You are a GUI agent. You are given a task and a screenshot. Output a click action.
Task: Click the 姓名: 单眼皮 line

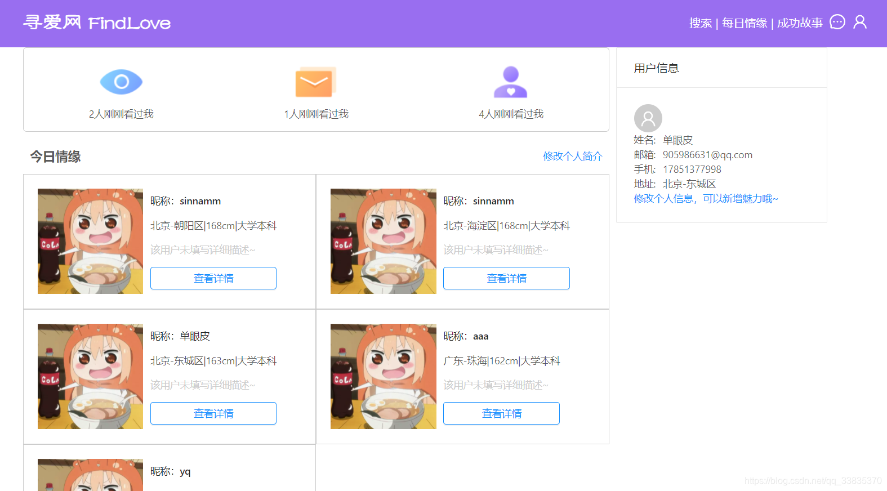[663, 140]
